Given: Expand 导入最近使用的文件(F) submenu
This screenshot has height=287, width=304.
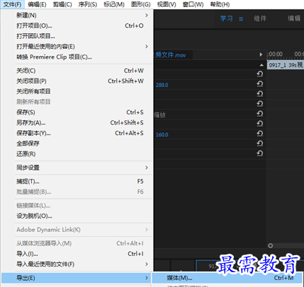Looking at the screenshot, I should point(147,264).
